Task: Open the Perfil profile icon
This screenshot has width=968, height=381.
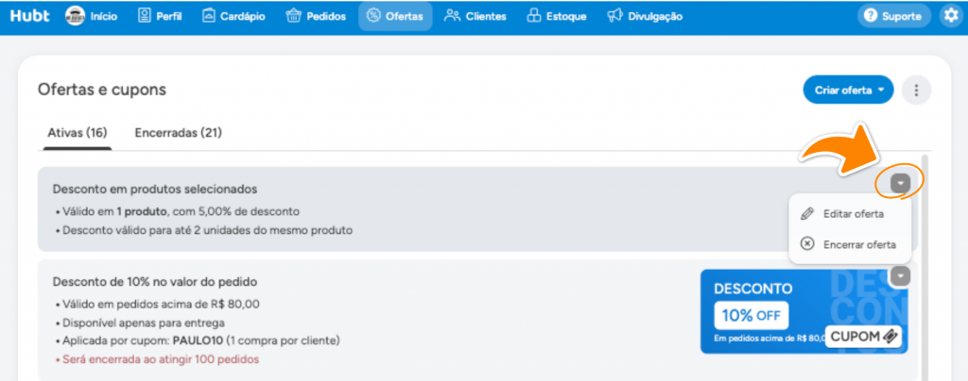Action: (x=145, y=16)
